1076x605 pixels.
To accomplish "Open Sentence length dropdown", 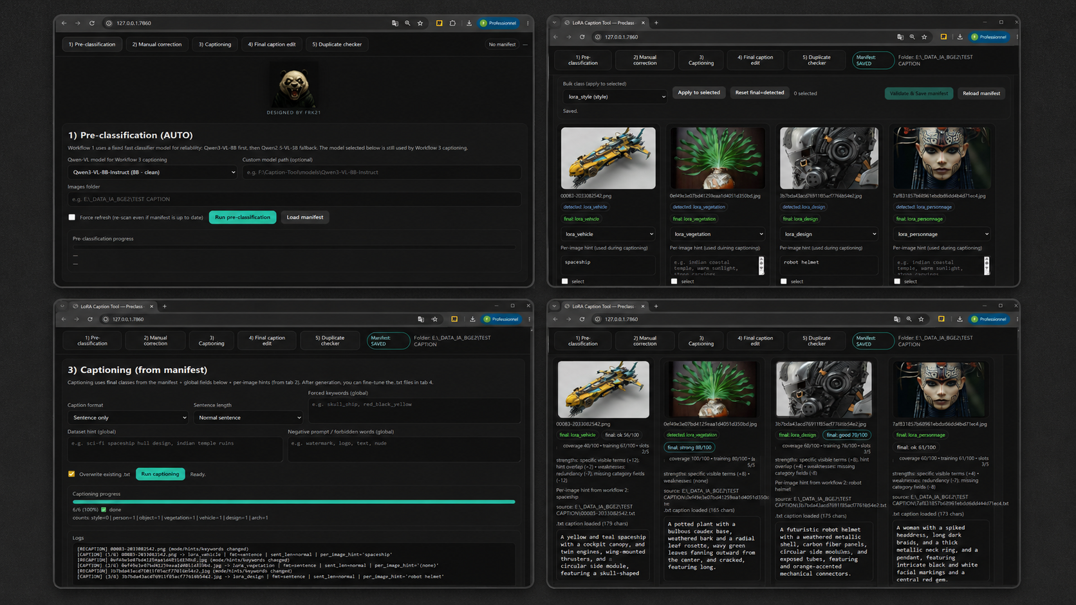I will (x=248, y=418).
